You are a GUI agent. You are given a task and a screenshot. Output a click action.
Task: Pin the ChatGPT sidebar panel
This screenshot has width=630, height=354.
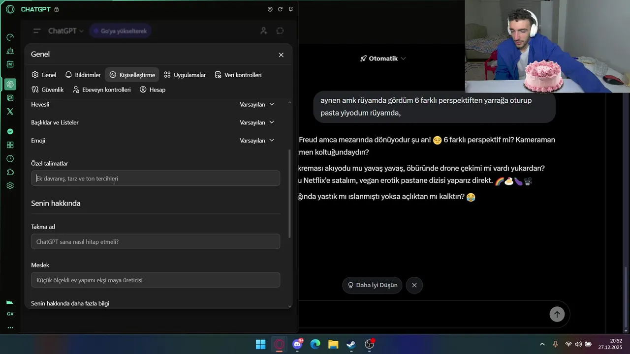point(290,9)
